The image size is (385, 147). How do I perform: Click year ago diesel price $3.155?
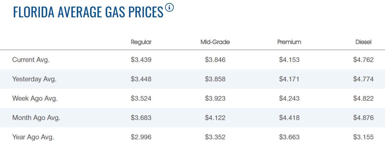(x=363, y=137)
